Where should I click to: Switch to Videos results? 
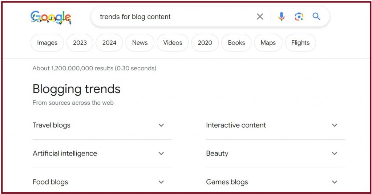point(173,43)
